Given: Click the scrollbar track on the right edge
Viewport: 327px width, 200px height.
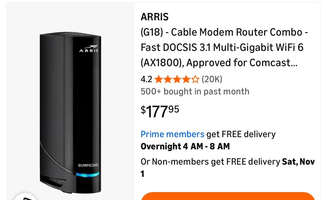Looking at the screenshot, I should point(325,100).
